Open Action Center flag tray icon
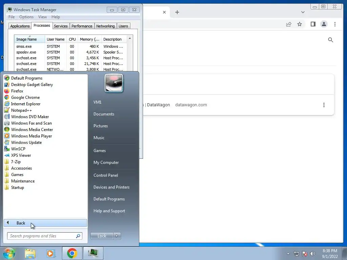Screen dimensions: 347x260 click(305, 254)
